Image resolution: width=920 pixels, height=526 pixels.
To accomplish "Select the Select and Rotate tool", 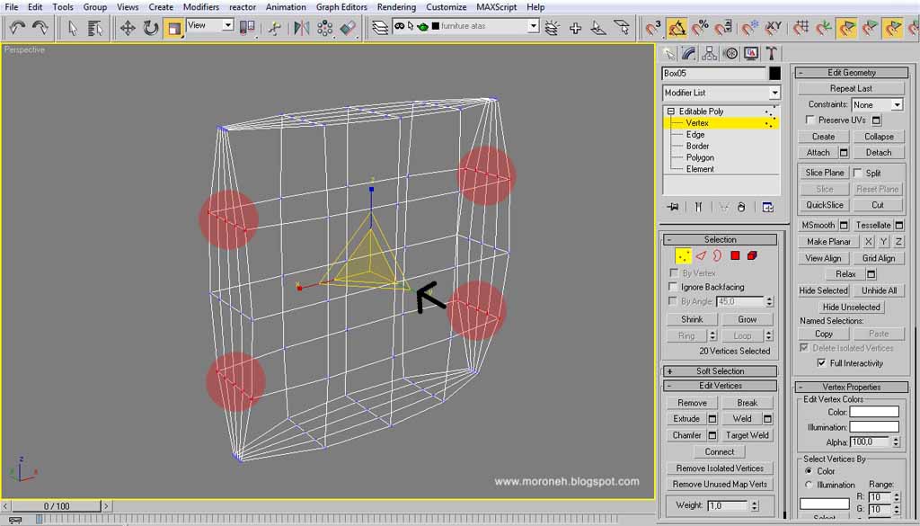I will [x=151, y=28].
